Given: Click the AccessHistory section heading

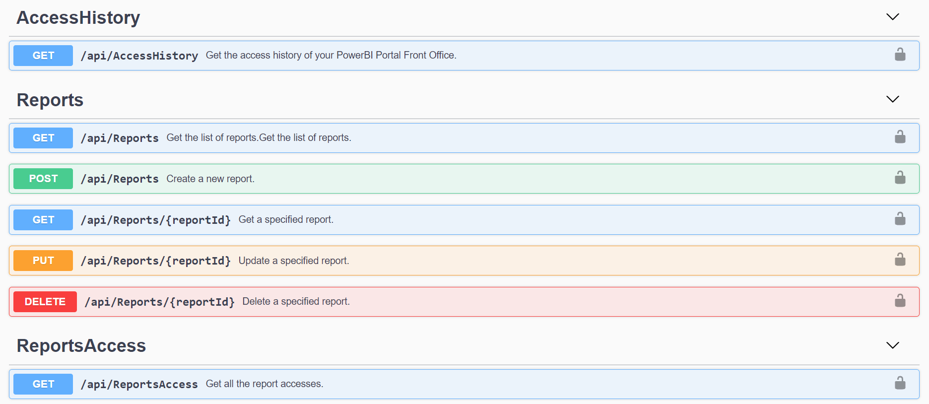Looking at the screenshot, I should [x=78, y=18].
